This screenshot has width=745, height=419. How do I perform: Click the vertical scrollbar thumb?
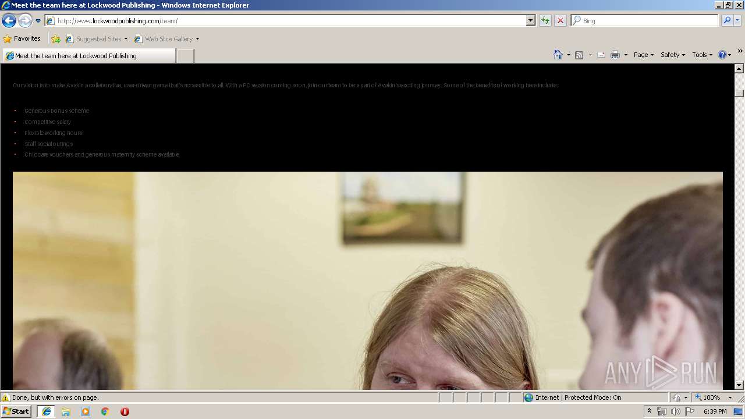pyautogui.click(x=739, y=93)
